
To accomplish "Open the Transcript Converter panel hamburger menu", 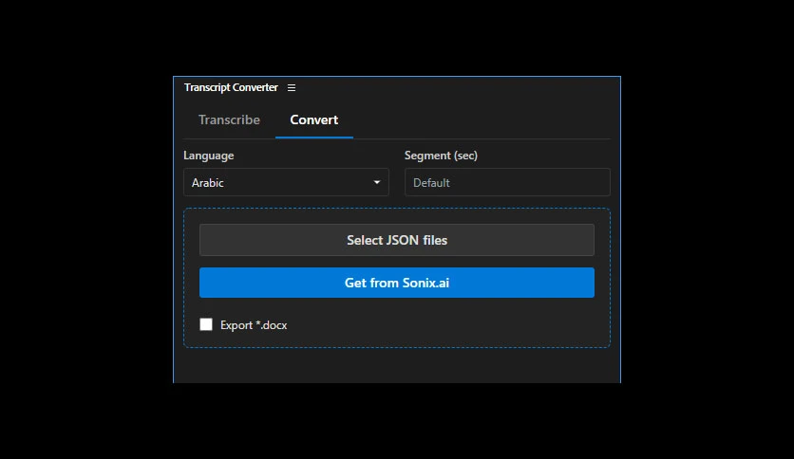I will pyautogui.click(x=292, y=88).
